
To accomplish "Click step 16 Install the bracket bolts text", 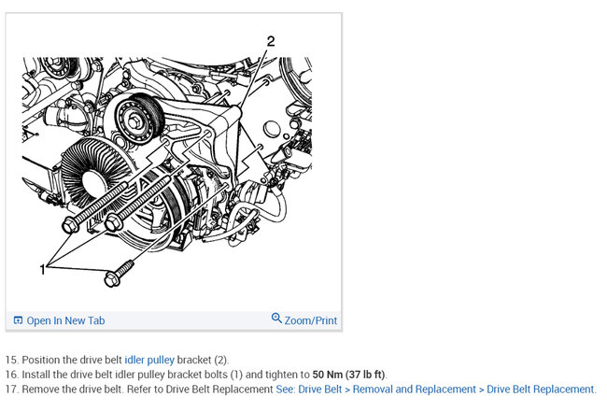I will (x=196, y=375).
